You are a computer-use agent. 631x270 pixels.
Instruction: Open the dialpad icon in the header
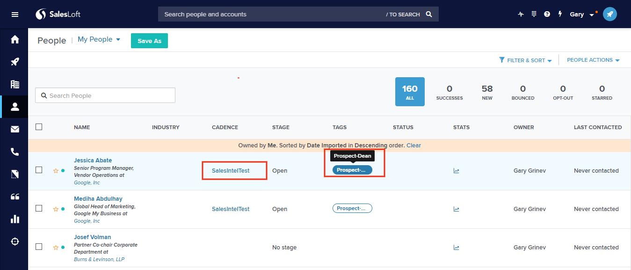[534, 15]
